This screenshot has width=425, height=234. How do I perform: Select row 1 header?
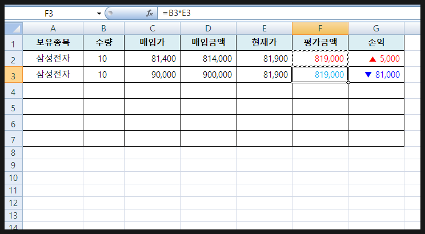tap(14, 43)
